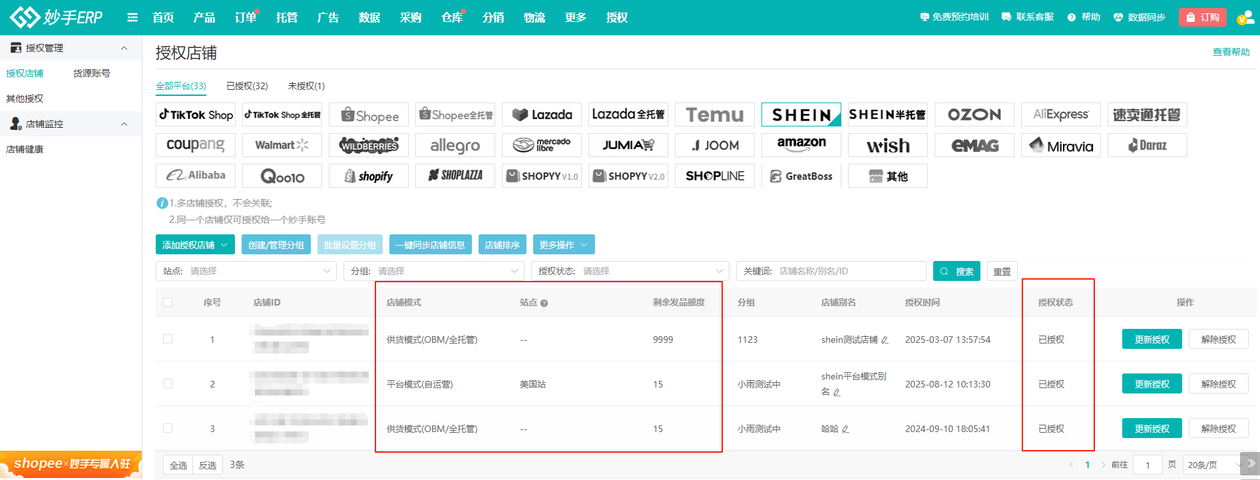Viewport: 1260px width, 480px height.
Task: Open the 更多操作 dropdown button
Action: pos(563,245)
